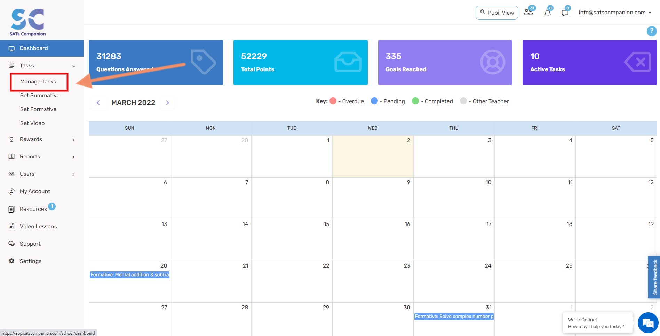Select March 10 calendar day cell

pyautogui.click(x=454, y=198)
